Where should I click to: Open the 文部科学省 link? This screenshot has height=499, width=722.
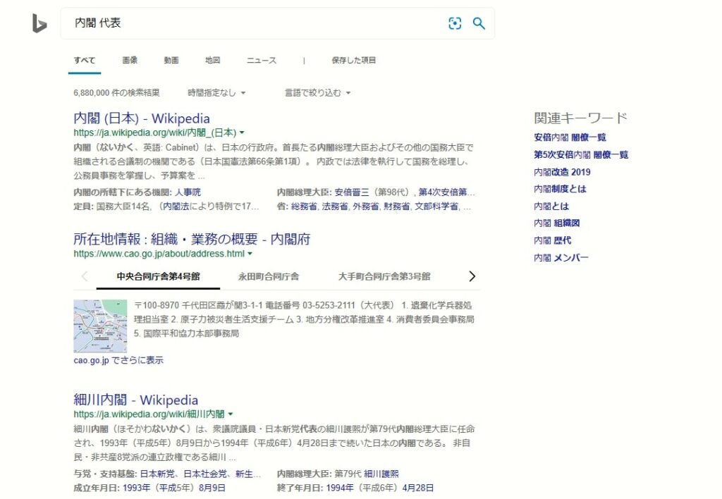pyautogui.click(x=436, y=207)
